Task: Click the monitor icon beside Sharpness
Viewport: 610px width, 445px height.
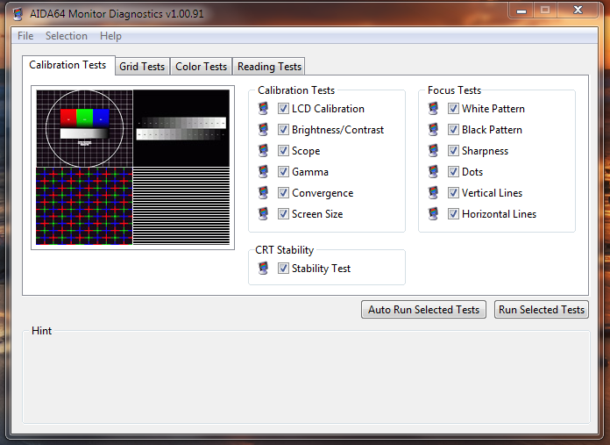Action: point(433,150)
